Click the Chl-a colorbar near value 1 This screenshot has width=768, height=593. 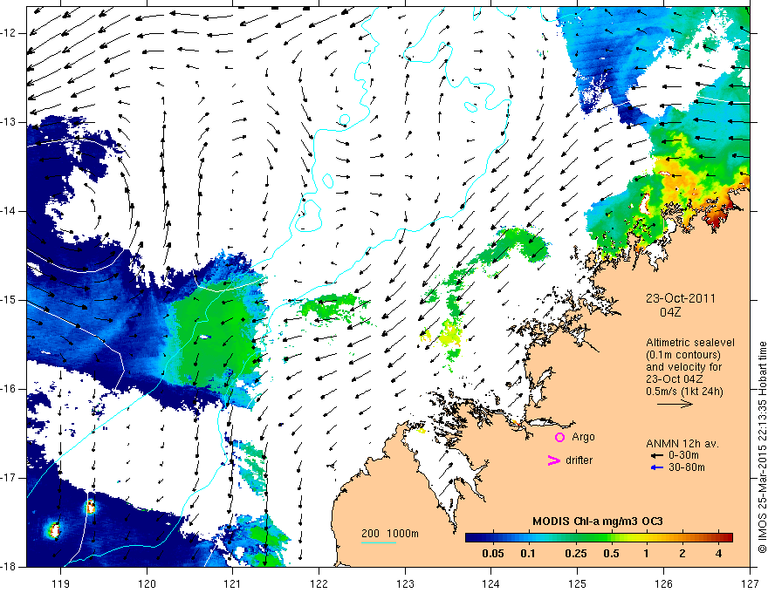[646, 538]
